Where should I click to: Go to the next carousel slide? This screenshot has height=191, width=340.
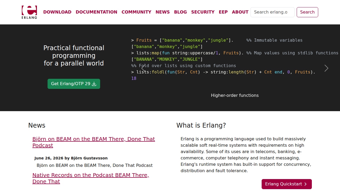[x=326, y=68]
